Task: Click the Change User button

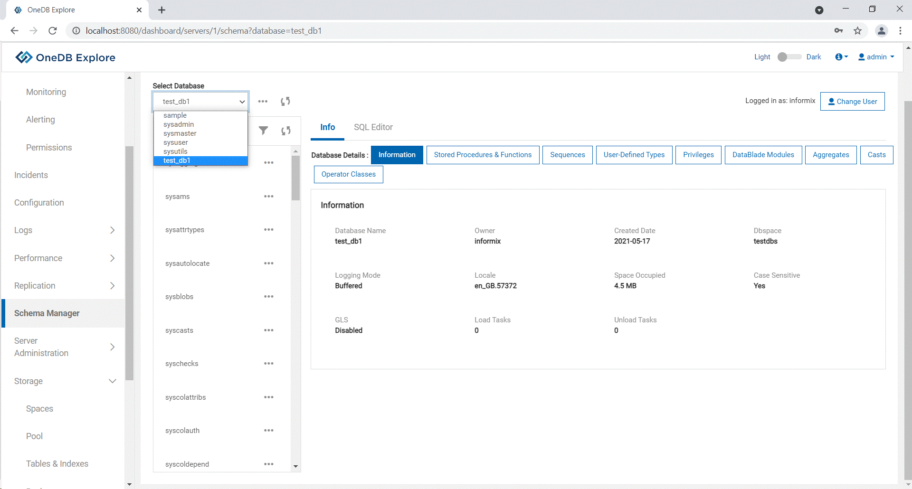Action: (x=852, y=102)
